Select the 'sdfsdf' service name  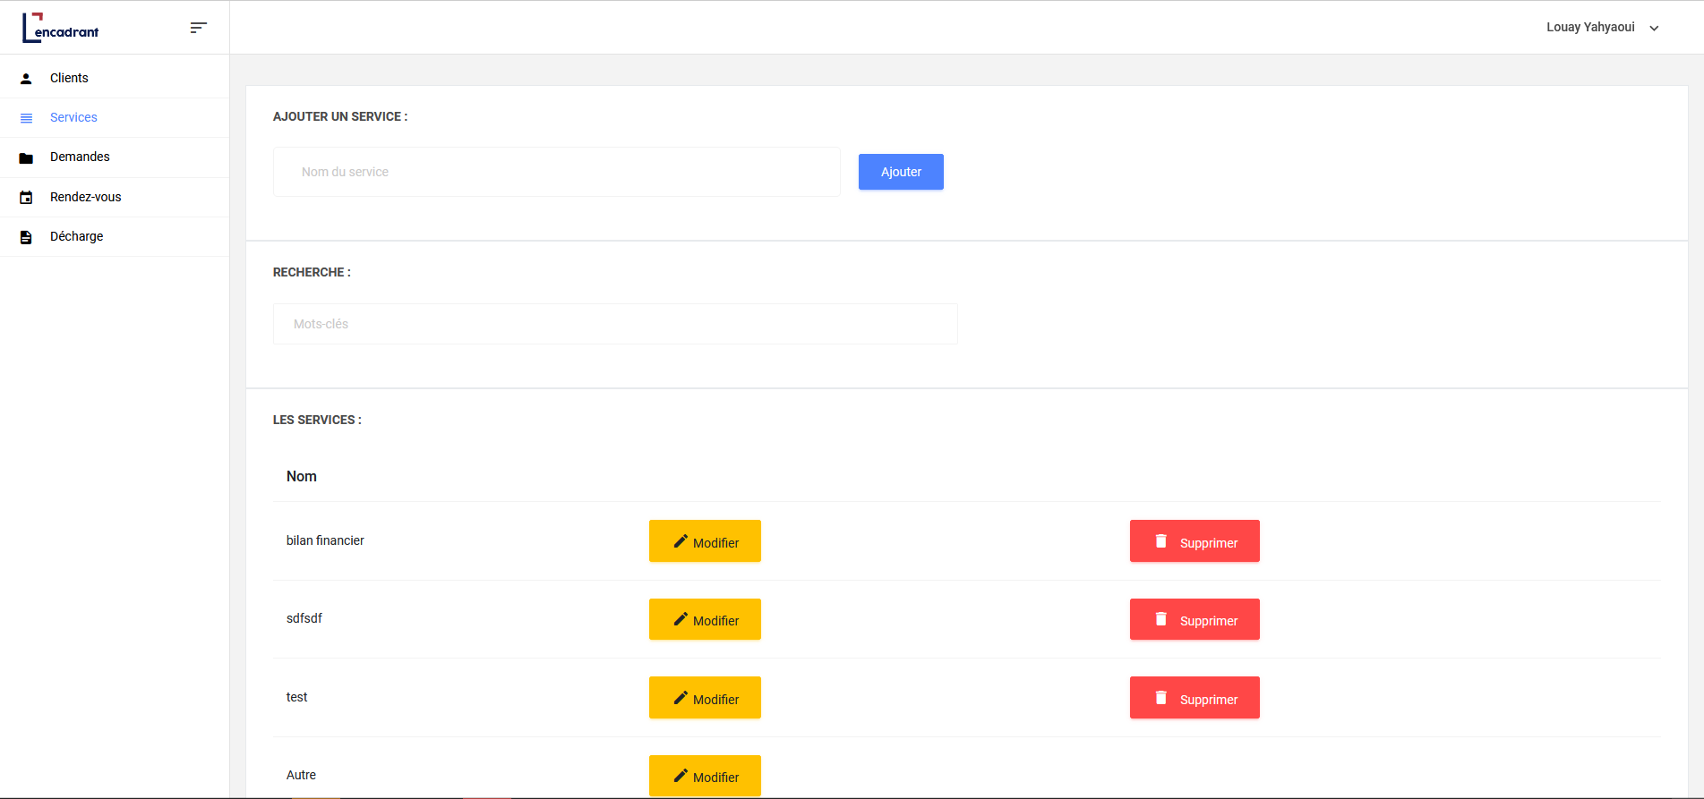[304, 618]
